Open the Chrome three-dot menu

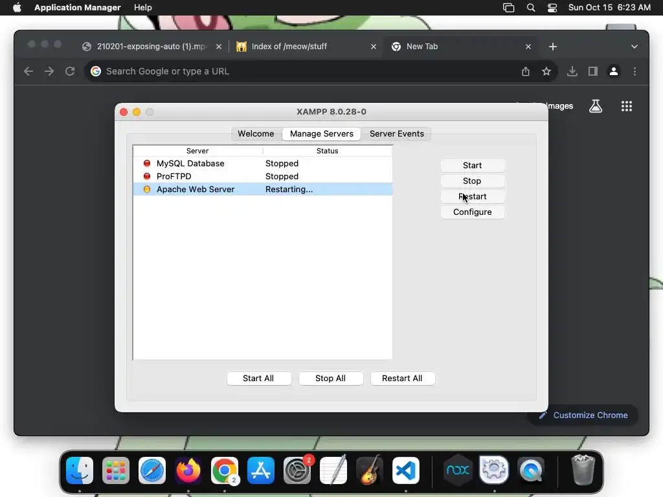(x=635, y=71)
